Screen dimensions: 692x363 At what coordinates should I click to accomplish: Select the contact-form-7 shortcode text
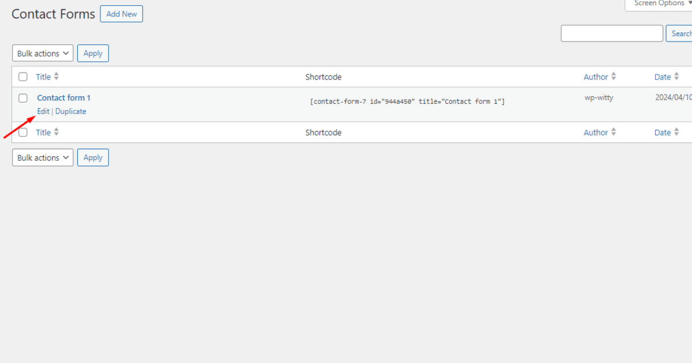point(407,101)
